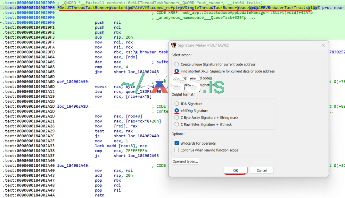The height and width of the screenshot is (198, 345).
Task: Click the 'mov rbx, cs:?g_browser_task' line
Action: coord(132,52)
